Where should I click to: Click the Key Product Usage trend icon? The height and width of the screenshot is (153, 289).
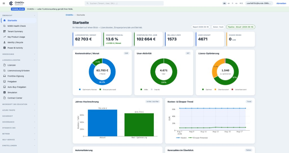point(5,37)
